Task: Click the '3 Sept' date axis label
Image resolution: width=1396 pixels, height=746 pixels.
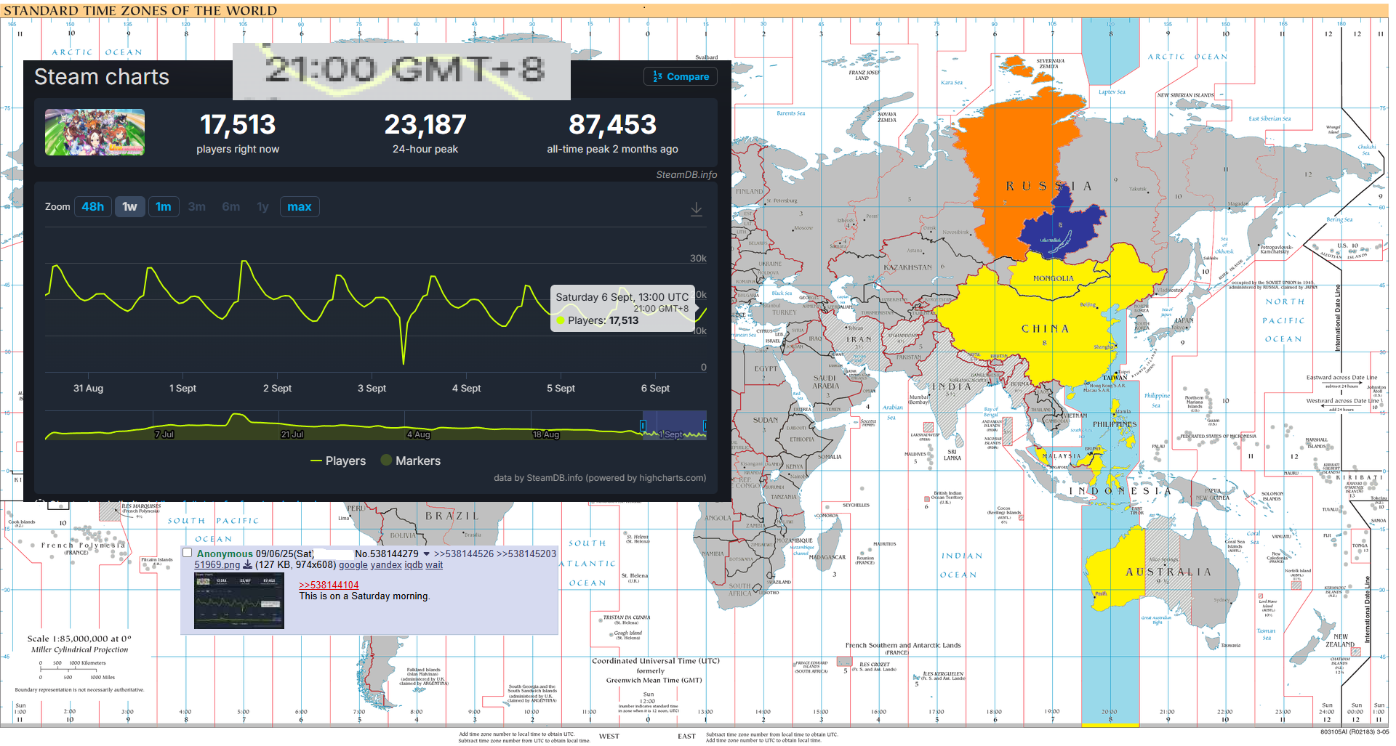Action: (372, 389)
